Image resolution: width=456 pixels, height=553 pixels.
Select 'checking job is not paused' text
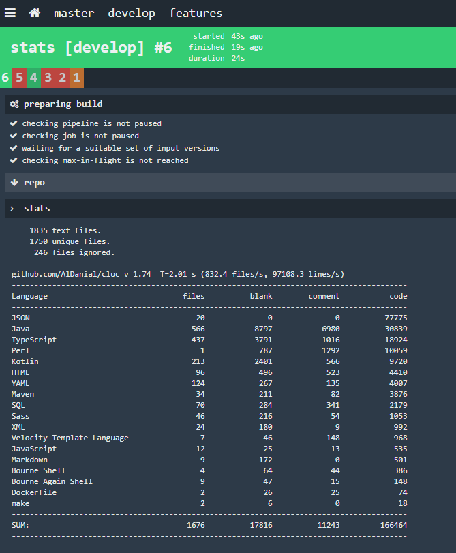[x=80, y=136]
